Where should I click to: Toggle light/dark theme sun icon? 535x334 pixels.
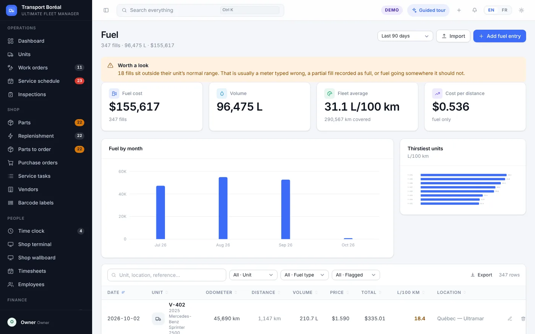click(521, 10)
